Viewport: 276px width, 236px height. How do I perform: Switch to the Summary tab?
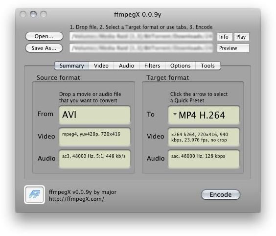[71, 66]
